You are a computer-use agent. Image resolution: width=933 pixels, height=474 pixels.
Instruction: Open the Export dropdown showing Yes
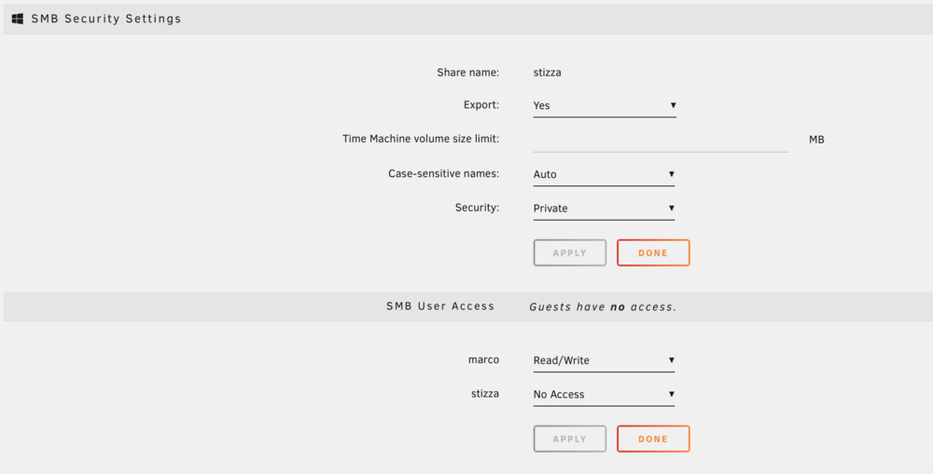point(605,106)
